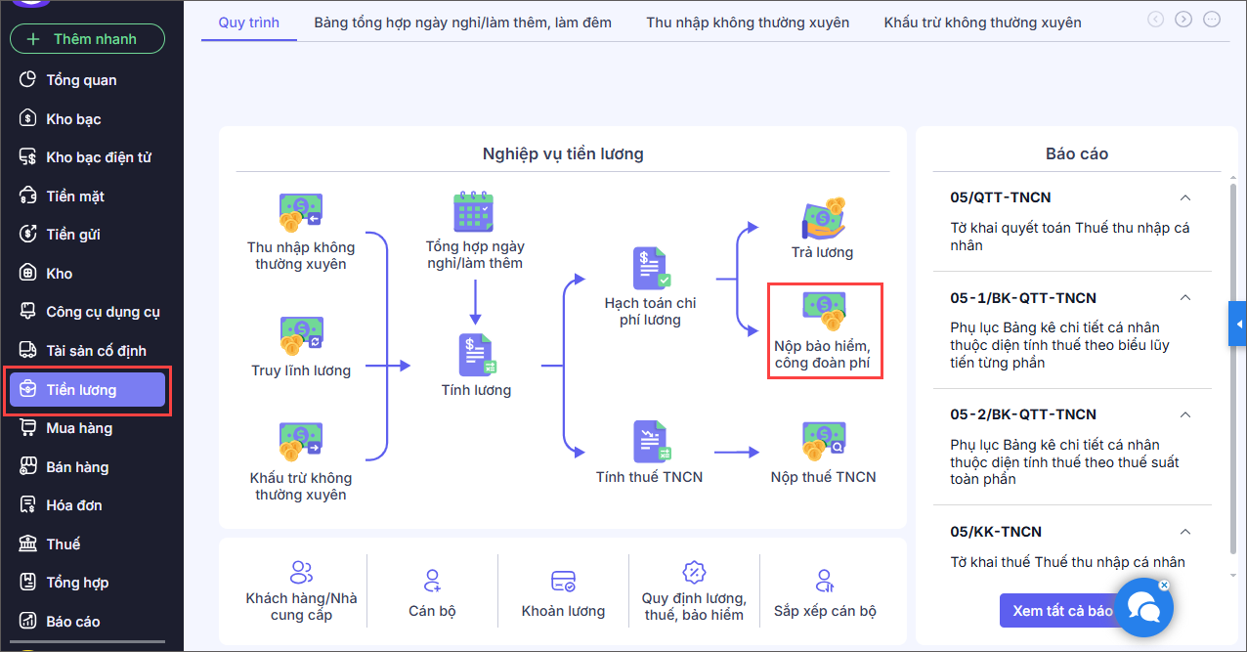Open the Khoản lương shortcut

[563, 581]
